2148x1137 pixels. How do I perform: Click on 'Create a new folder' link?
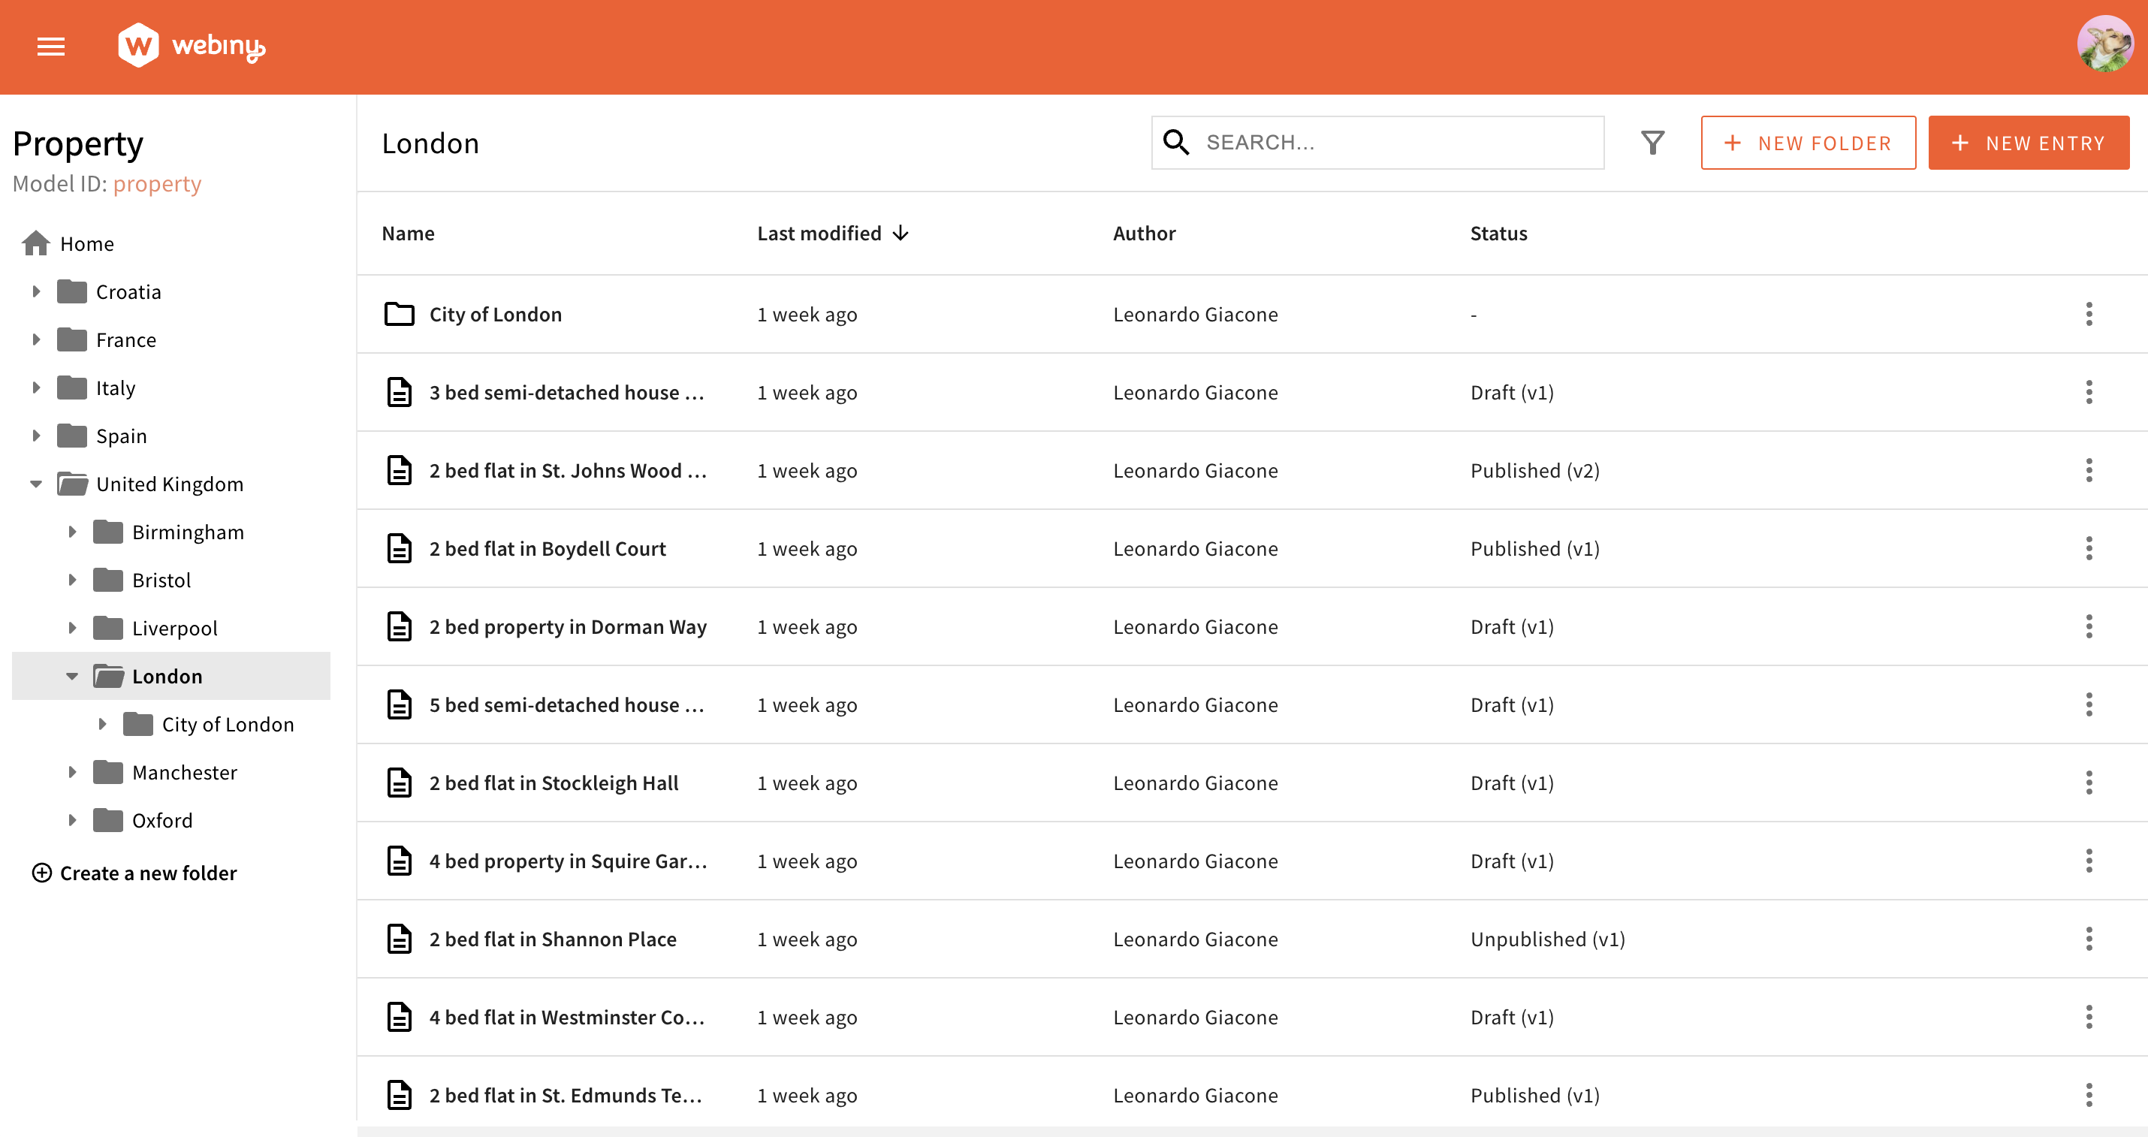[x=148, y=873]
